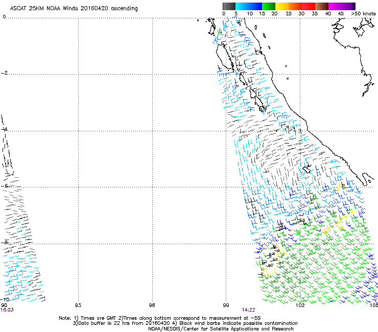The width and height of the screenshot is (378, 332).
Task: Select the '105' longitude axis label
Action: click(x=374, y=305)
